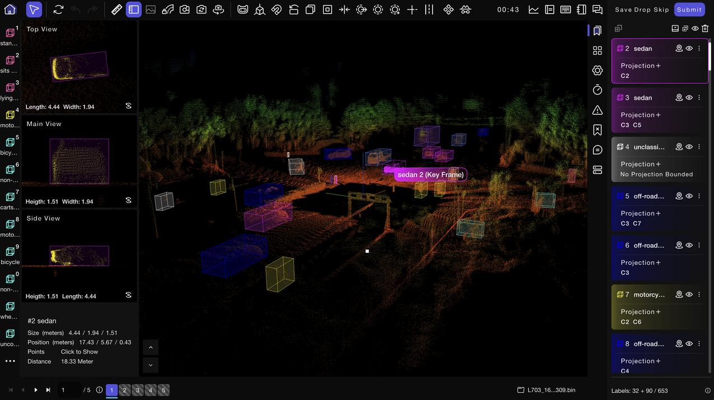Click the refresh sync icon
714x400 pixels.
point(58,10)
